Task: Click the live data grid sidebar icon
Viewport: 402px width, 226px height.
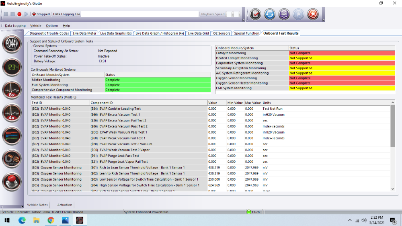Action: click(12, 136)
